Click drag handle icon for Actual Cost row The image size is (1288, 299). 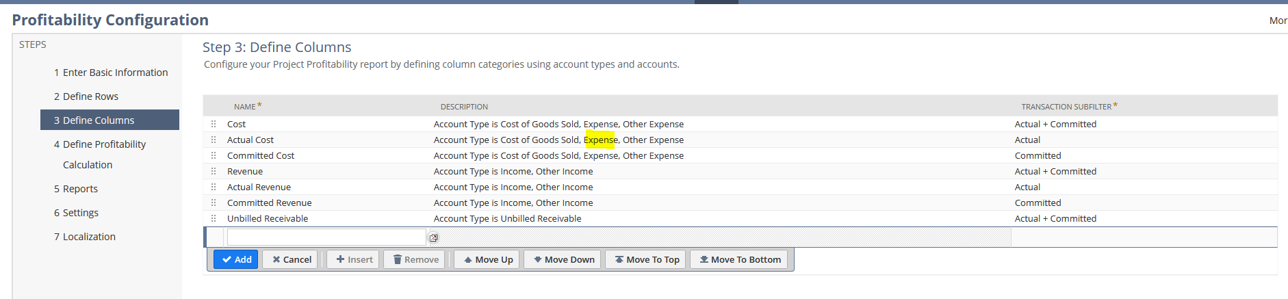point(214,140)
